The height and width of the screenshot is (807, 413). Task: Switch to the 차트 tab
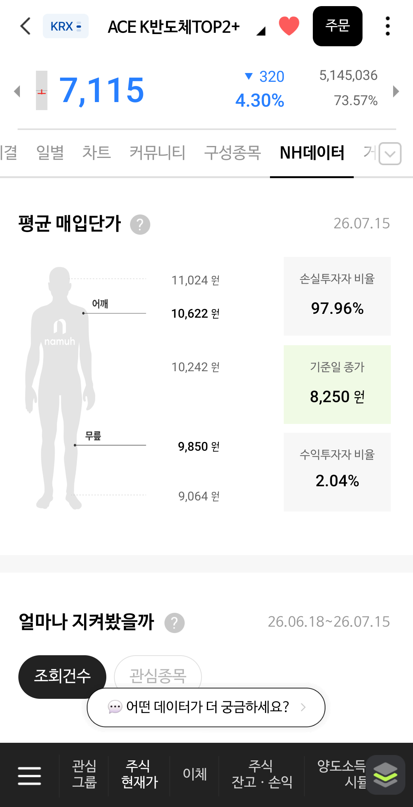click(96, 153)
